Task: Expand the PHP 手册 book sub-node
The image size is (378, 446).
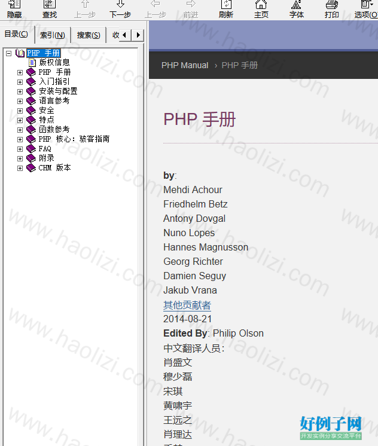Action: [x=20, y=72]
